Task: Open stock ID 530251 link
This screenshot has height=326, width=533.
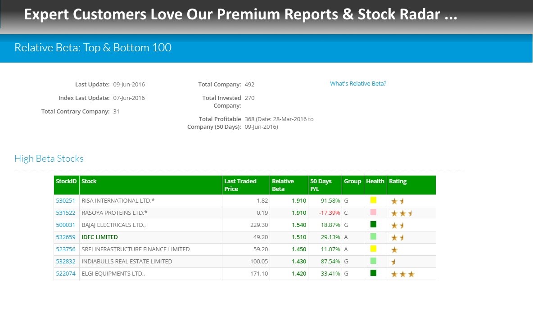Action: (x=65, y=201)
